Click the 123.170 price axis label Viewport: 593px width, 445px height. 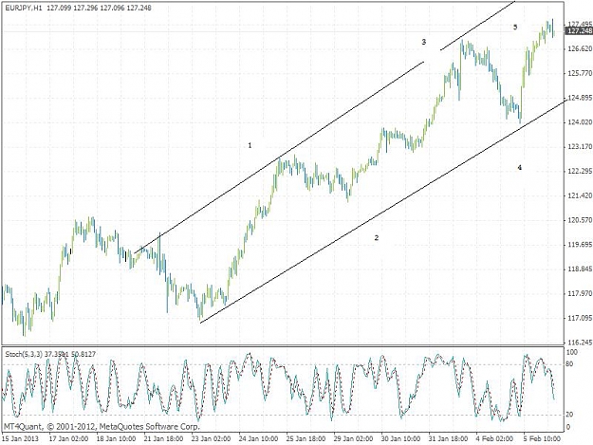[580, 147]
